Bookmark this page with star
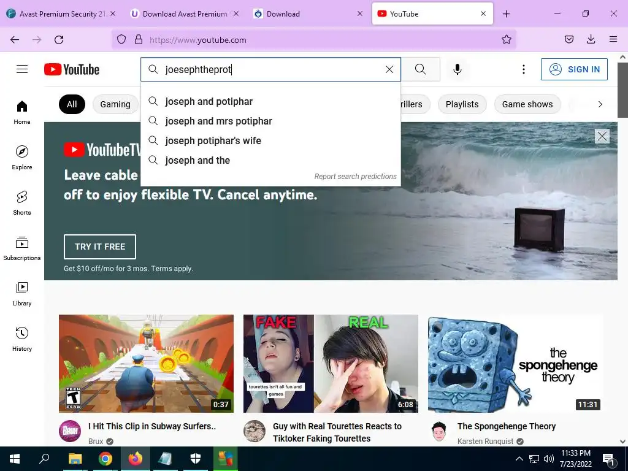Image resolution: width=628 pixels, height=471 pixels. 506,39
